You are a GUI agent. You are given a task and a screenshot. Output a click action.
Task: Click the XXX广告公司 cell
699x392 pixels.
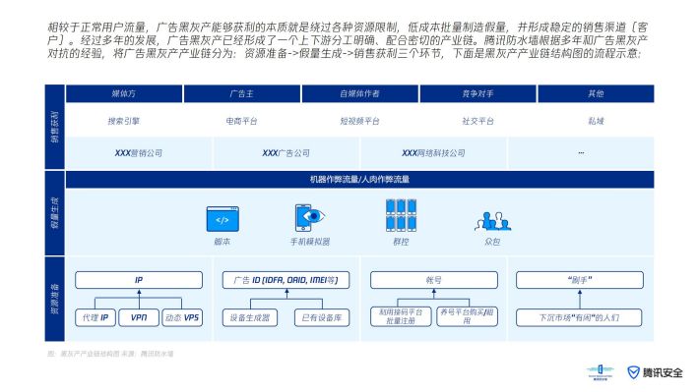pos(286,153)
